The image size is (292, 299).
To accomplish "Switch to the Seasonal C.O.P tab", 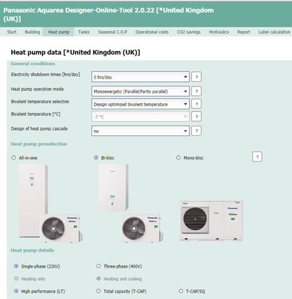I will click(x=113, y=32).
